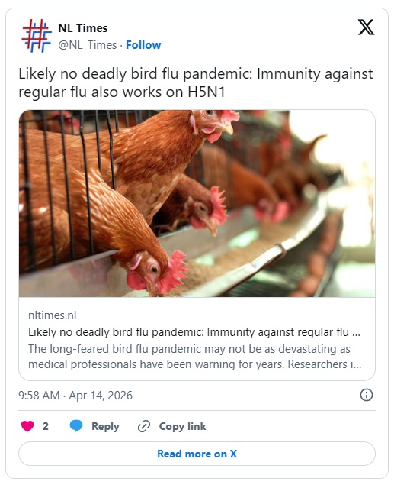
Task: Click the like count number 2
Action: (x=45, y=426)
